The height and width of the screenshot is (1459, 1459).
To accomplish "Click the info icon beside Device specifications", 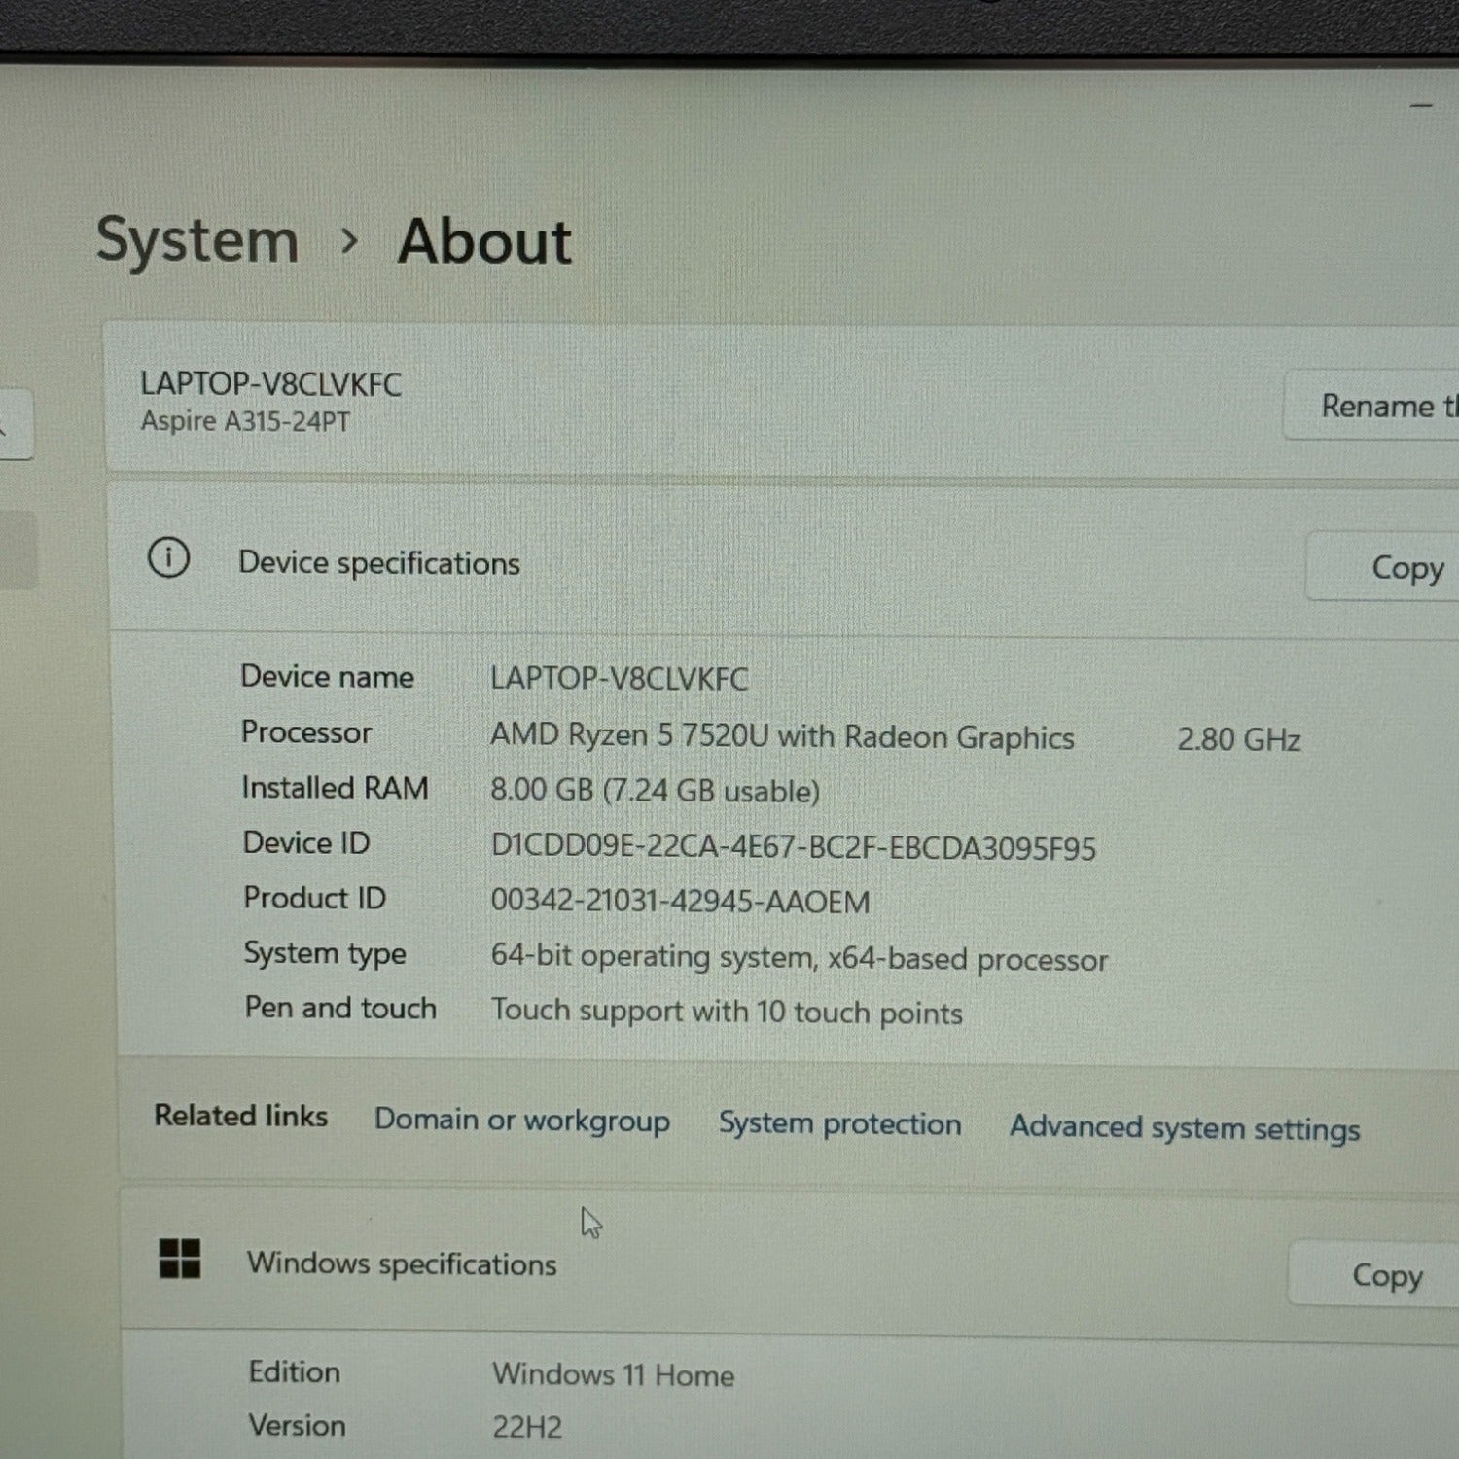I will (x=168, y=558).
